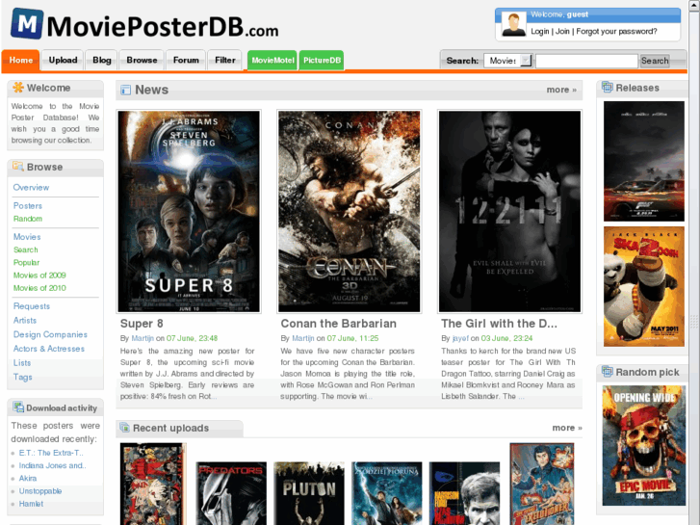Click the Lists link

click(22, 363)
